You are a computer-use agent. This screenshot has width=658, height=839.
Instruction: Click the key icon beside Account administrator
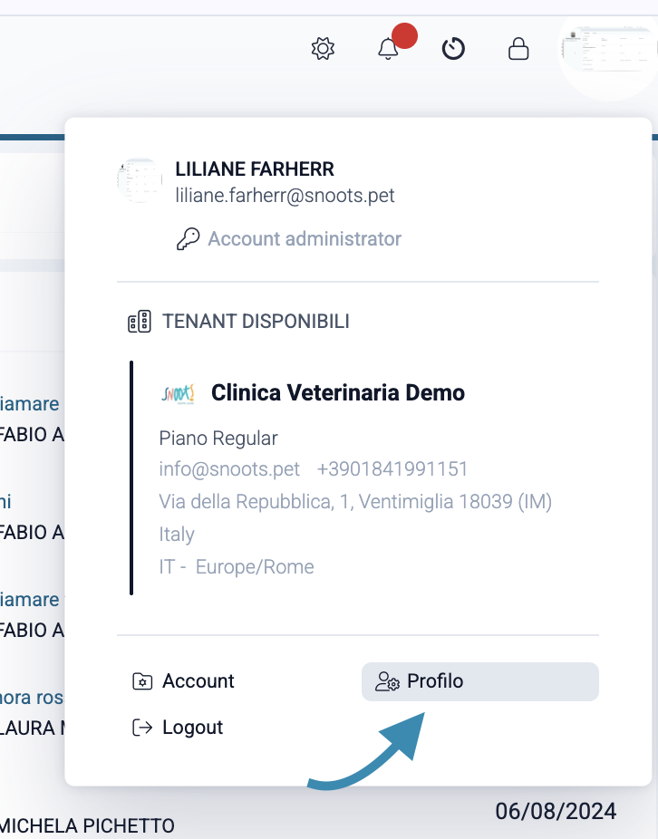188,239
